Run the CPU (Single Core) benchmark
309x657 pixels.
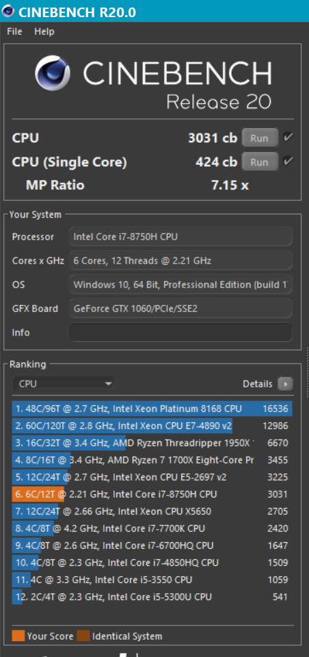(x=260, y=162)
